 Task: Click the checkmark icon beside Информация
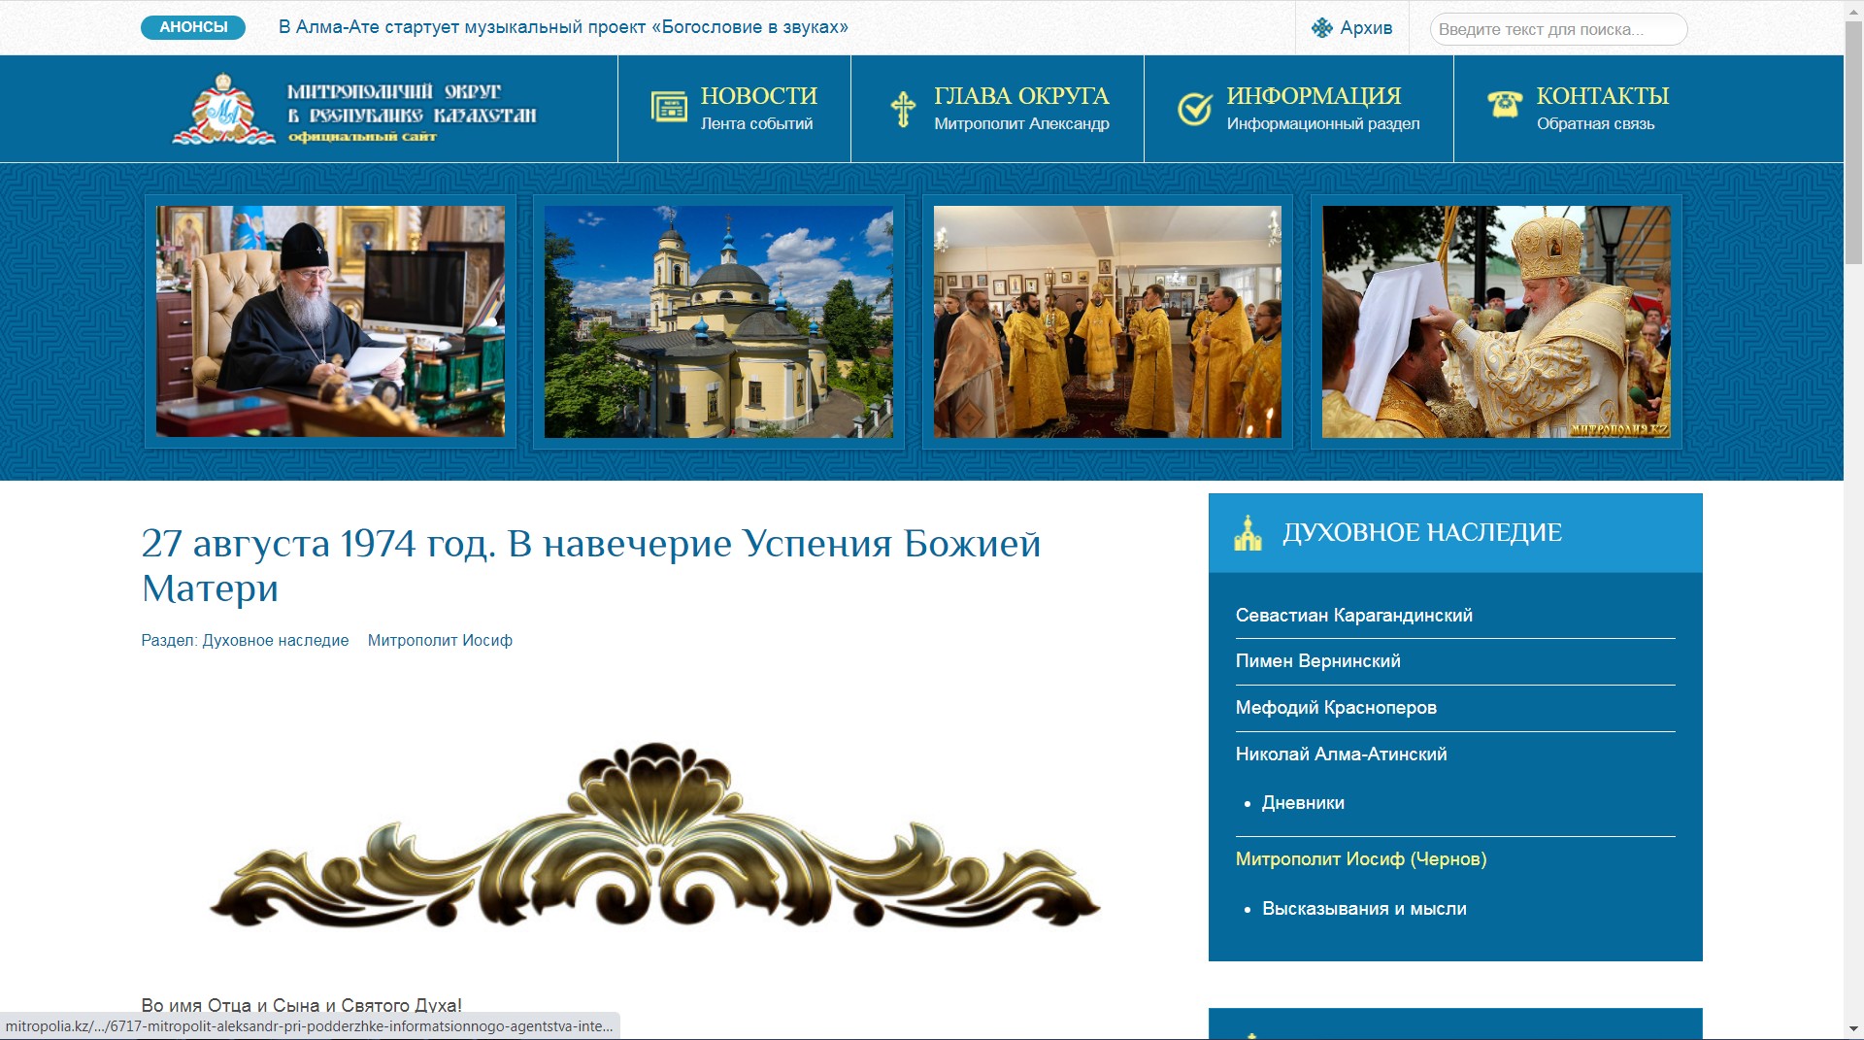[x=1195, y=109]
